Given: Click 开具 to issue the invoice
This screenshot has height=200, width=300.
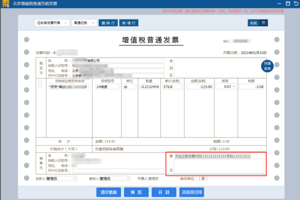Looking at the screenshot, I should (x=164, y=192).
